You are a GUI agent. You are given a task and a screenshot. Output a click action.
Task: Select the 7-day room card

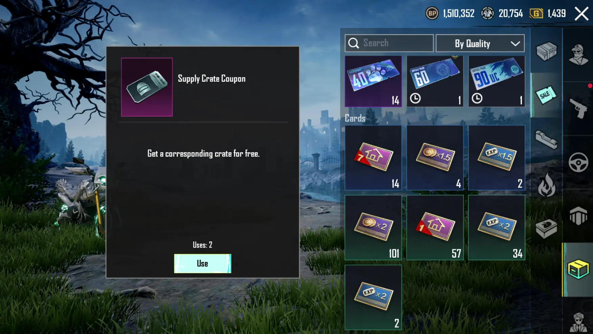pyautogui.click(x=373, y=158)
